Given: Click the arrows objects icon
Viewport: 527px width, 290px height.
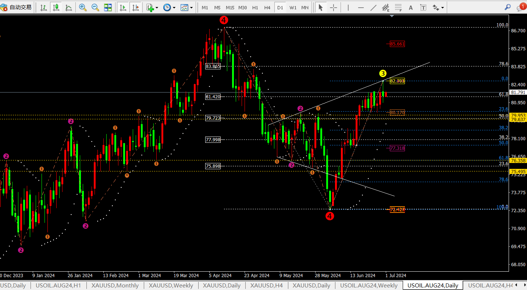Looking at the screenshot, I should point(436,7).
